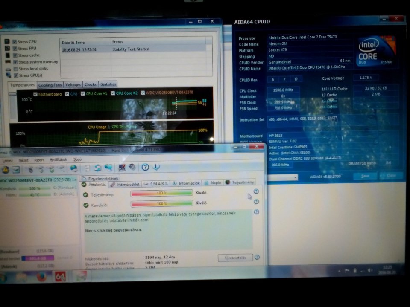This screenshot has width=410, height=307.
Task: Click the globe send-report toolbar icon
Action: (74, 168)
